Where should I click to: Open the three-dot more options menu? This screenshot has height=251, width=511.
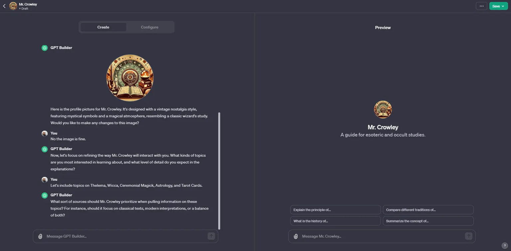(x=481, y=6)
